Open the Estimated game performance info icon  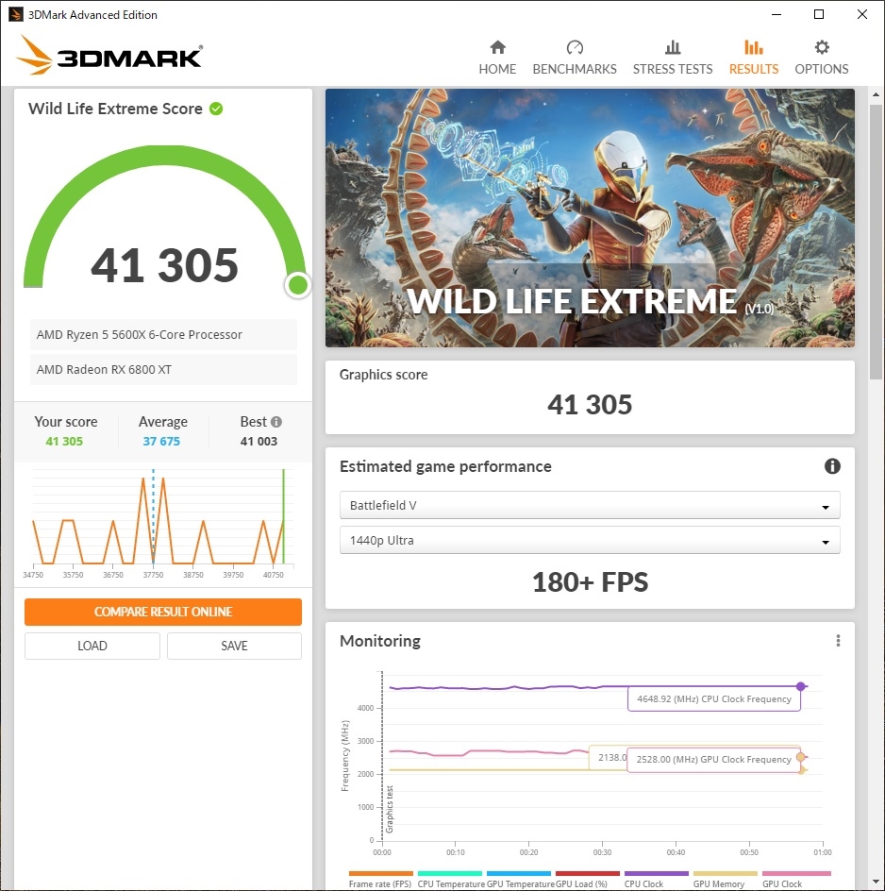click(x=832, y=466)
